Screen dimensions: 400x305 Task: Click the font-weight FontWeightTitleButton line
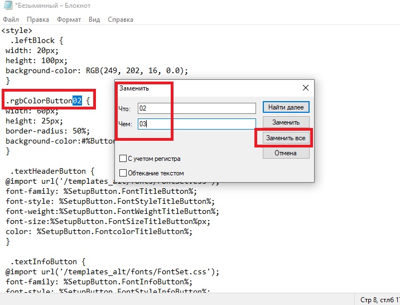coord(112,212)
